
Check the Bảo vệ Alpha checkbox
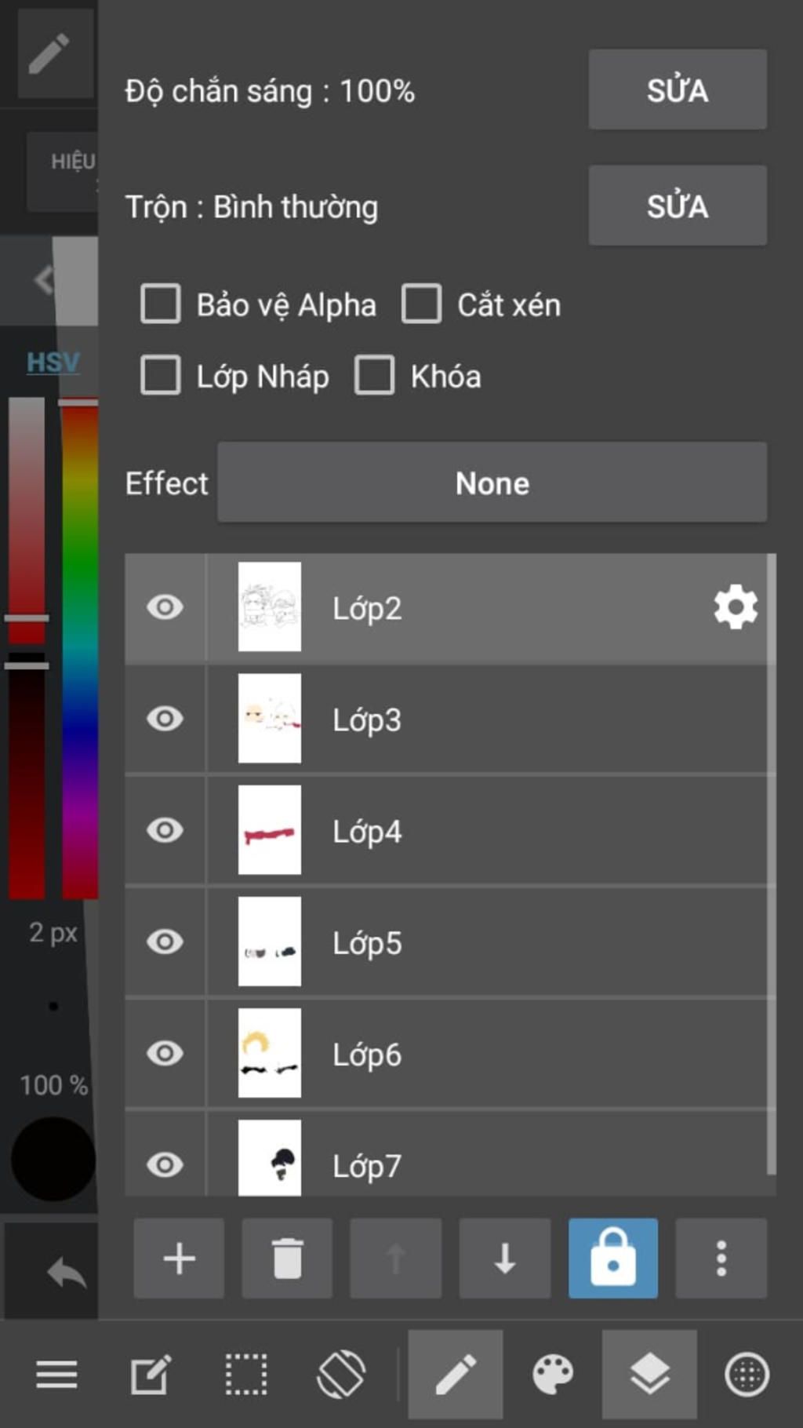coord(161,304)
